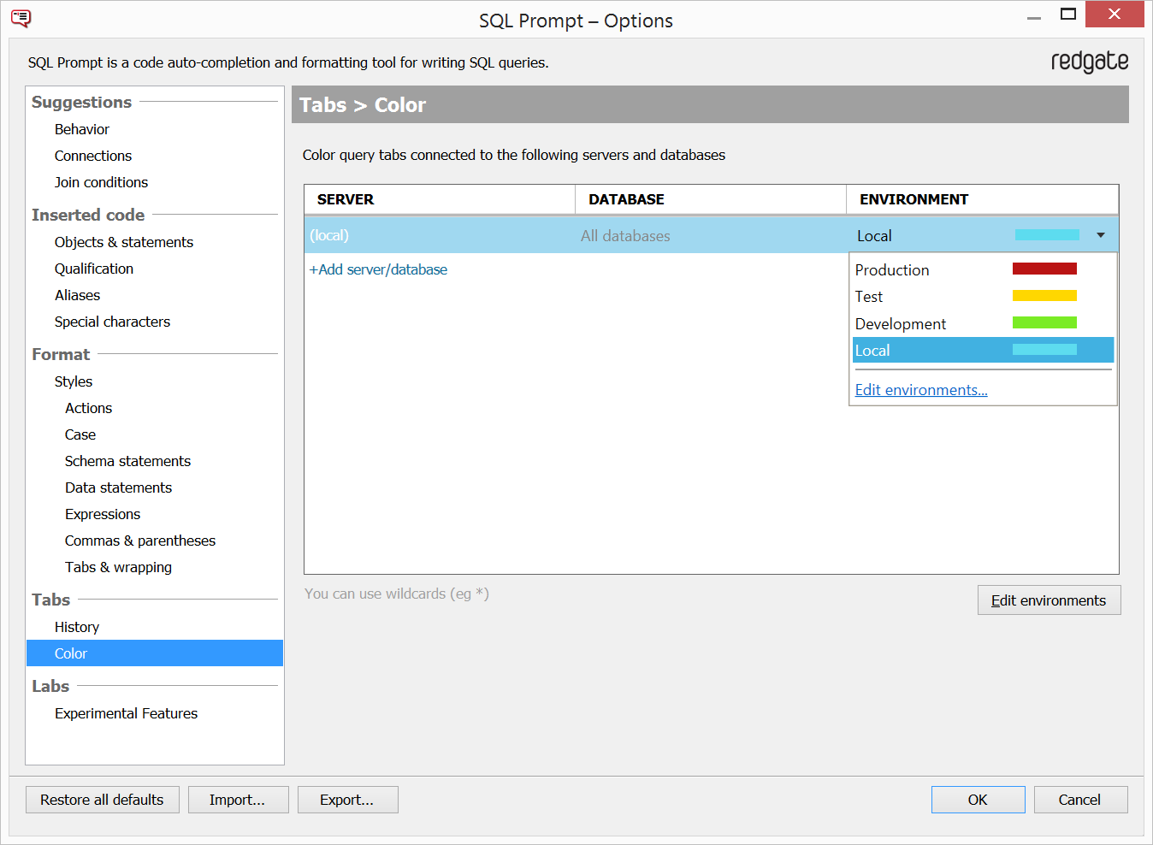
Task: Open the Import... settings button
Action: [x=238, y=800]
